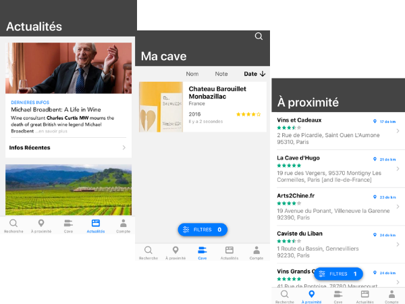Screen dimensions: 405x304
Task: Open FILTRES button showing 1 in À proximité
Action: point(338,274)
